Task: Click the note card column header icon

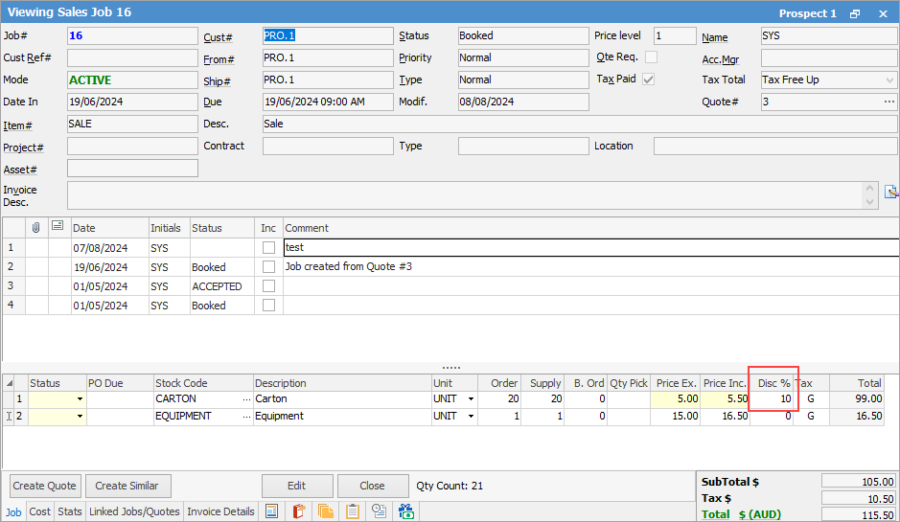Action: pos(58,227)
